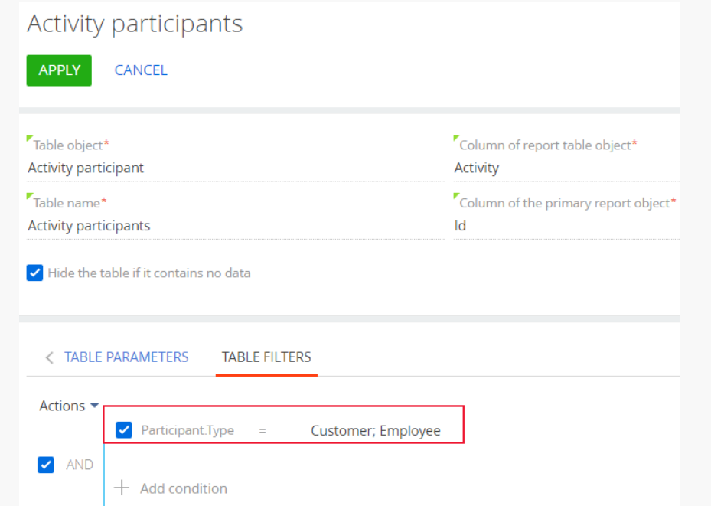Click marker on Column of report table object
Image resolution: width=711 pixels, height=506 pixels.
[x=457, y=138]
